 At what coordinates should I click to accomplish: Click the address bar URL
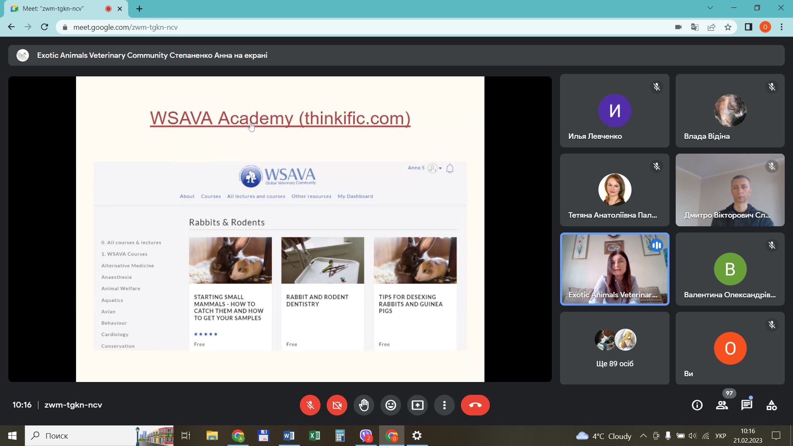click(x=126, y=27)
